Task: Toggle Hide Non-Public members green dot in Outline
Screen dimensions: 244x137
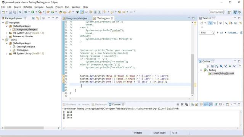Action: [230, 66]
